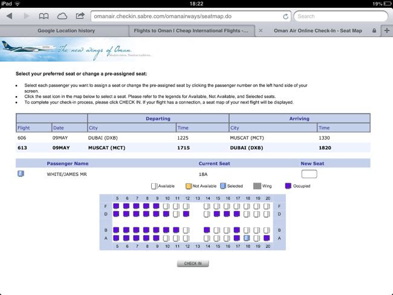Click the Not Available legend icon

coord(189,186)
